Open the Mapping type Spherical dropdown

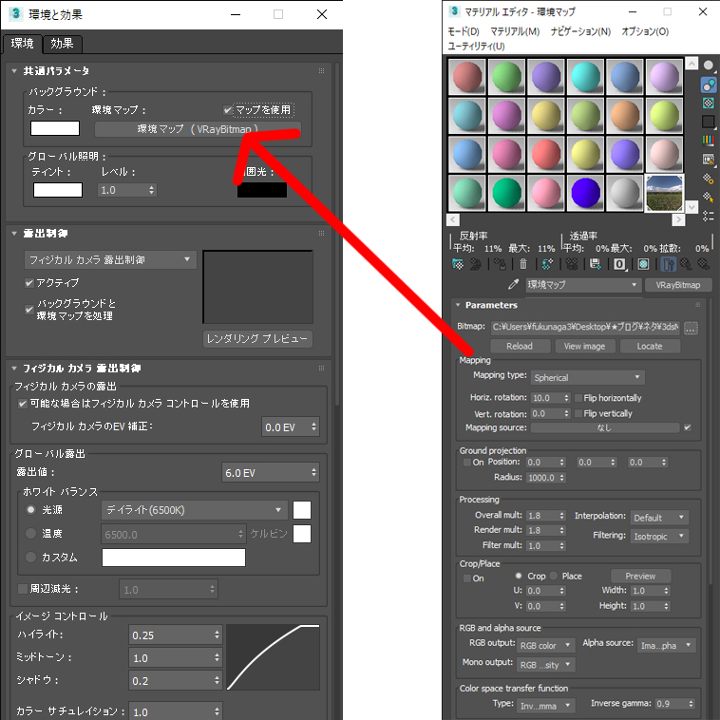click(x=586, y=377)
